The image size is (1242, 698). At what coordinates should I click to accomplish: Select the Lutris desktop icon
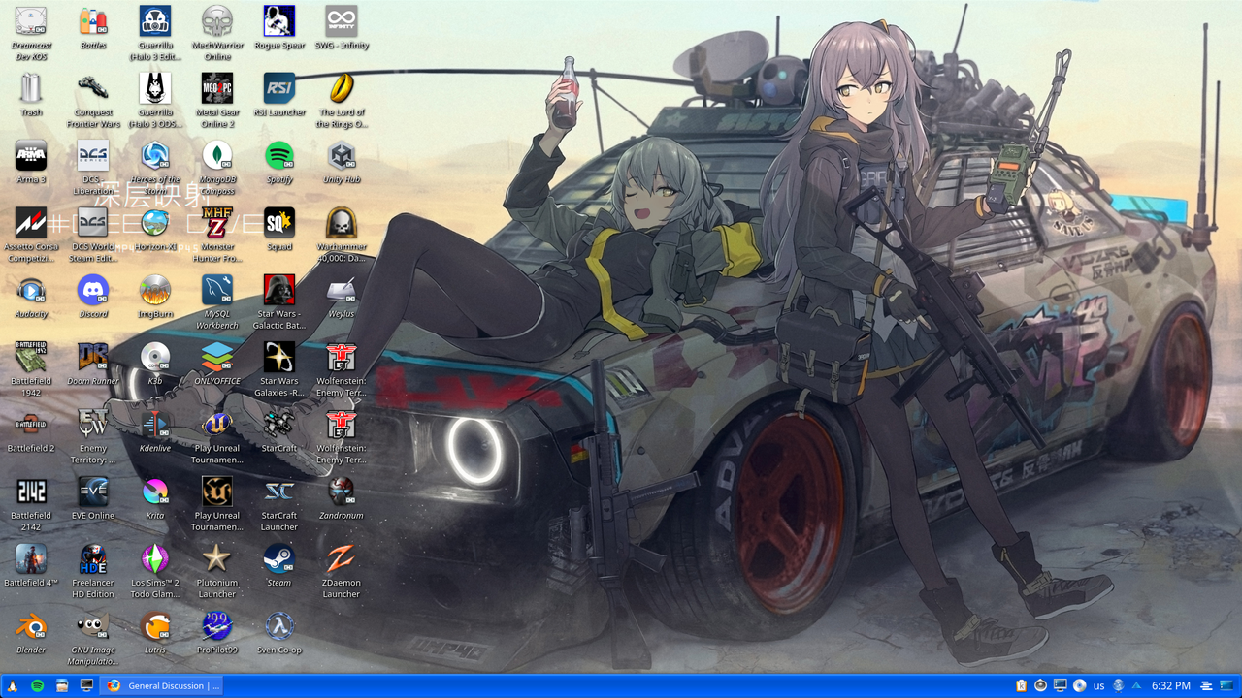click(155, 624)
